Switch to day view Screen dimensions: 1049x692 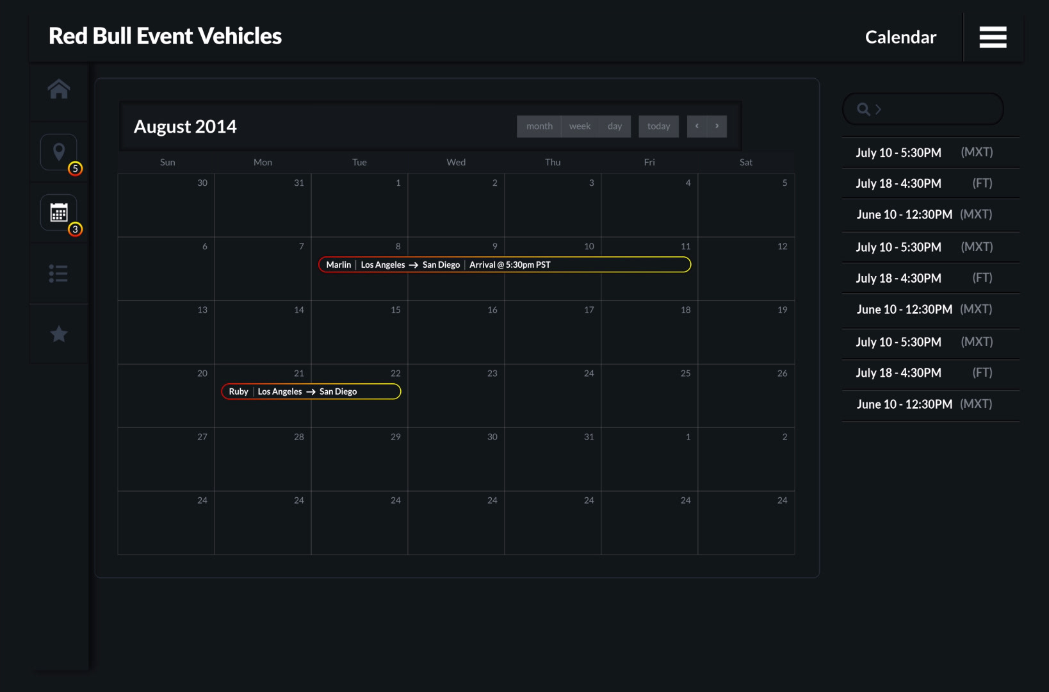(615, 126)
